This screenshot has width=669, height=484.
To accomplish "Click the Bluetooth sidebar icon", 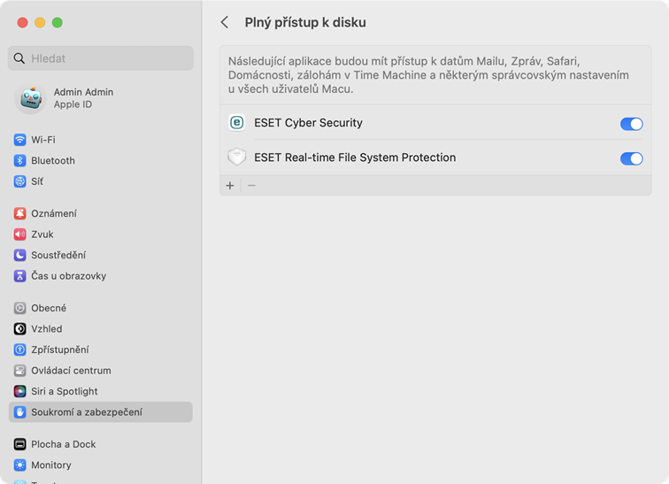I will click(20, 161).
